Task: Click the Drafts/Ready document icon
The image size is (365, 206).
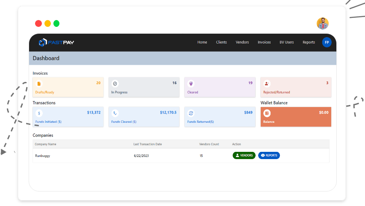Action: tap(39, 84)
